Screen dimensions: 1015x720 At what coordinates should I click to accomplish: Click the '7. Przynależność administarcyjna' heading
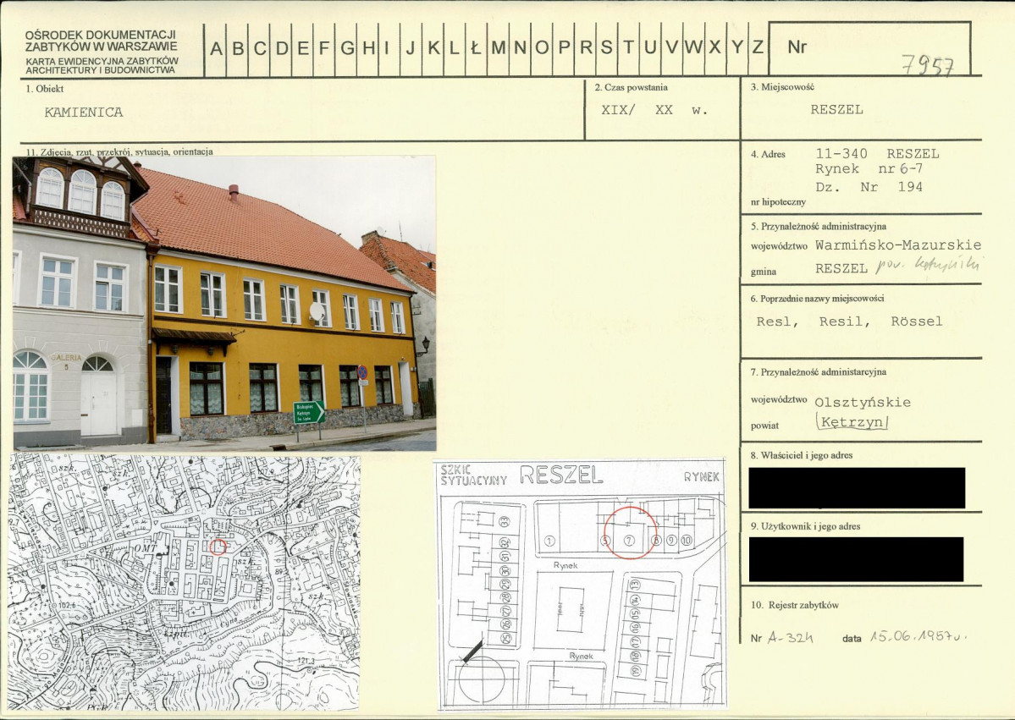[x=819, y=372]
